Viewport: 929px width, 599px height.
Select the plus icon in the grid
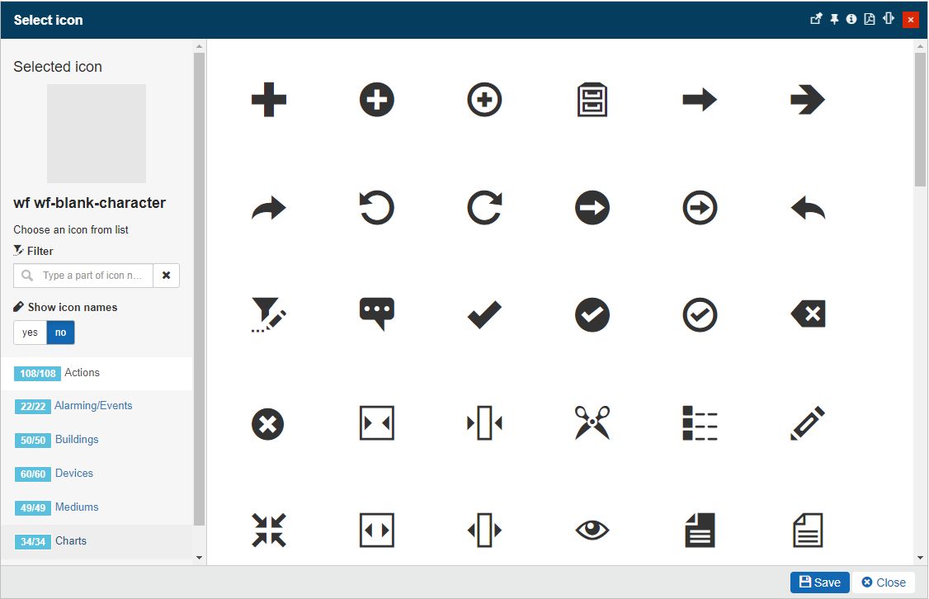[x=268, y=99]
